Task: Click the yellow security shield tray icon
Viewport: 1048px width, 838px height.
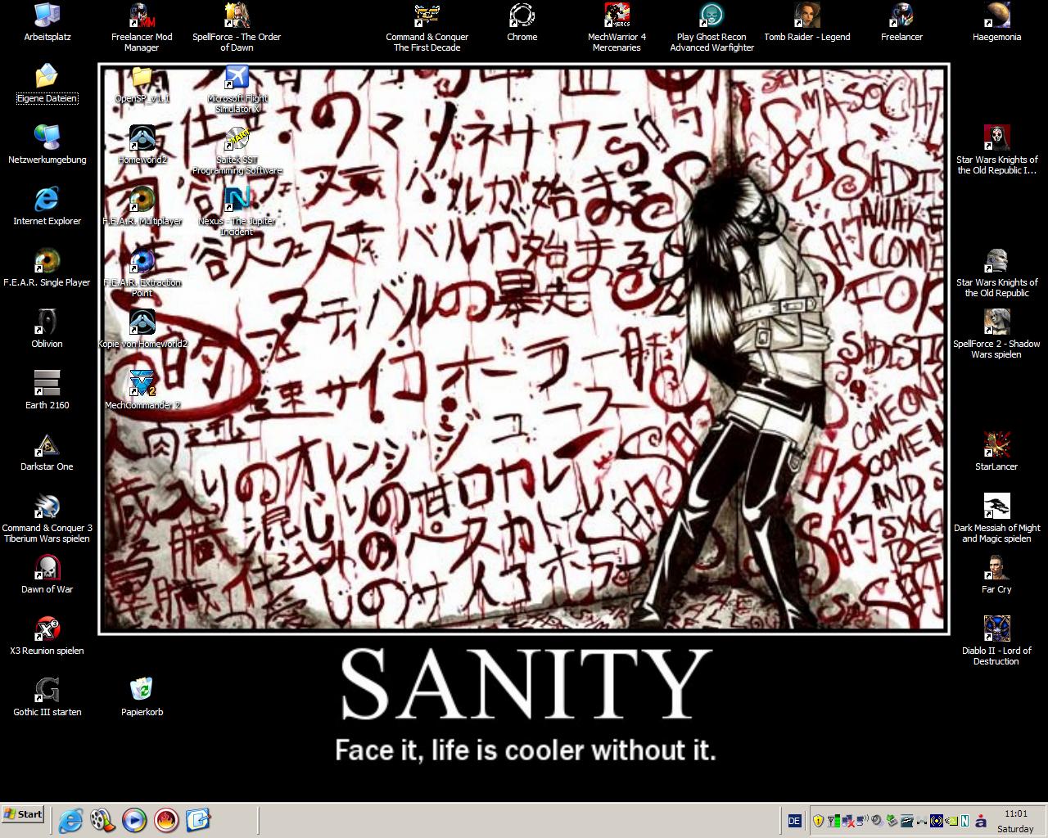Action: (x=818, y=821)
